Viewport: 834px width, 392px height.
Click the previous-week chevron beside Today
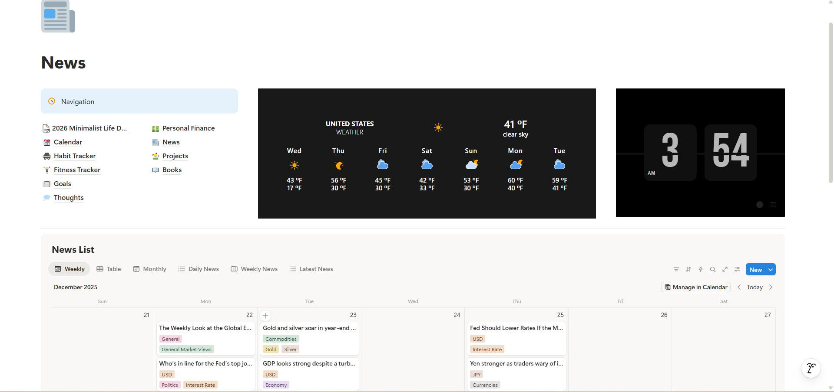739,287
